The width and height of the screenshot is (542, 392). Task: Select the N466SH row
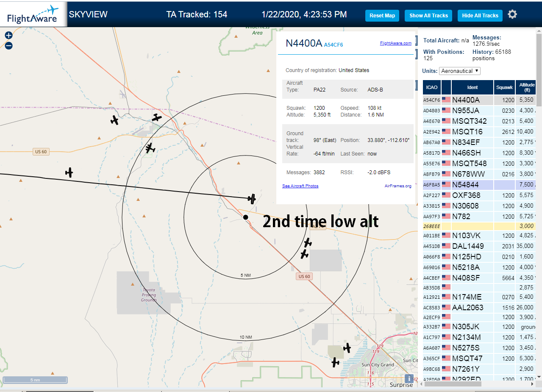click(480, 153)
